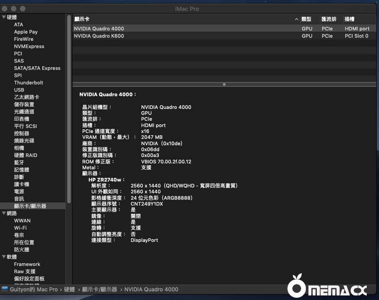Open Thunderbolt in the sidebar

(x=29, y=83)
